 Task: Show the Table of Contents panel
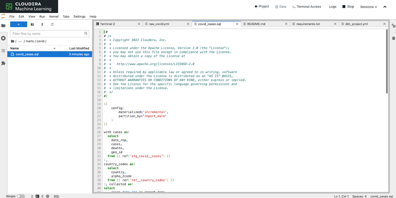pos(4,51)
